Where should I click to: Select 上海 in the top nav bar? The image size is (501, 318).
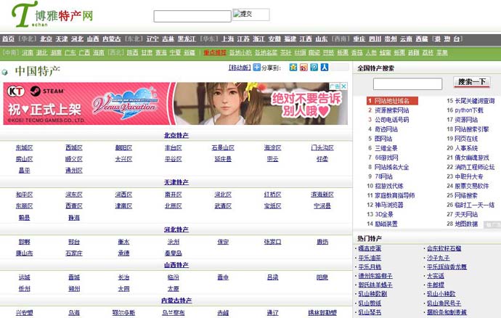coord(227,38)
